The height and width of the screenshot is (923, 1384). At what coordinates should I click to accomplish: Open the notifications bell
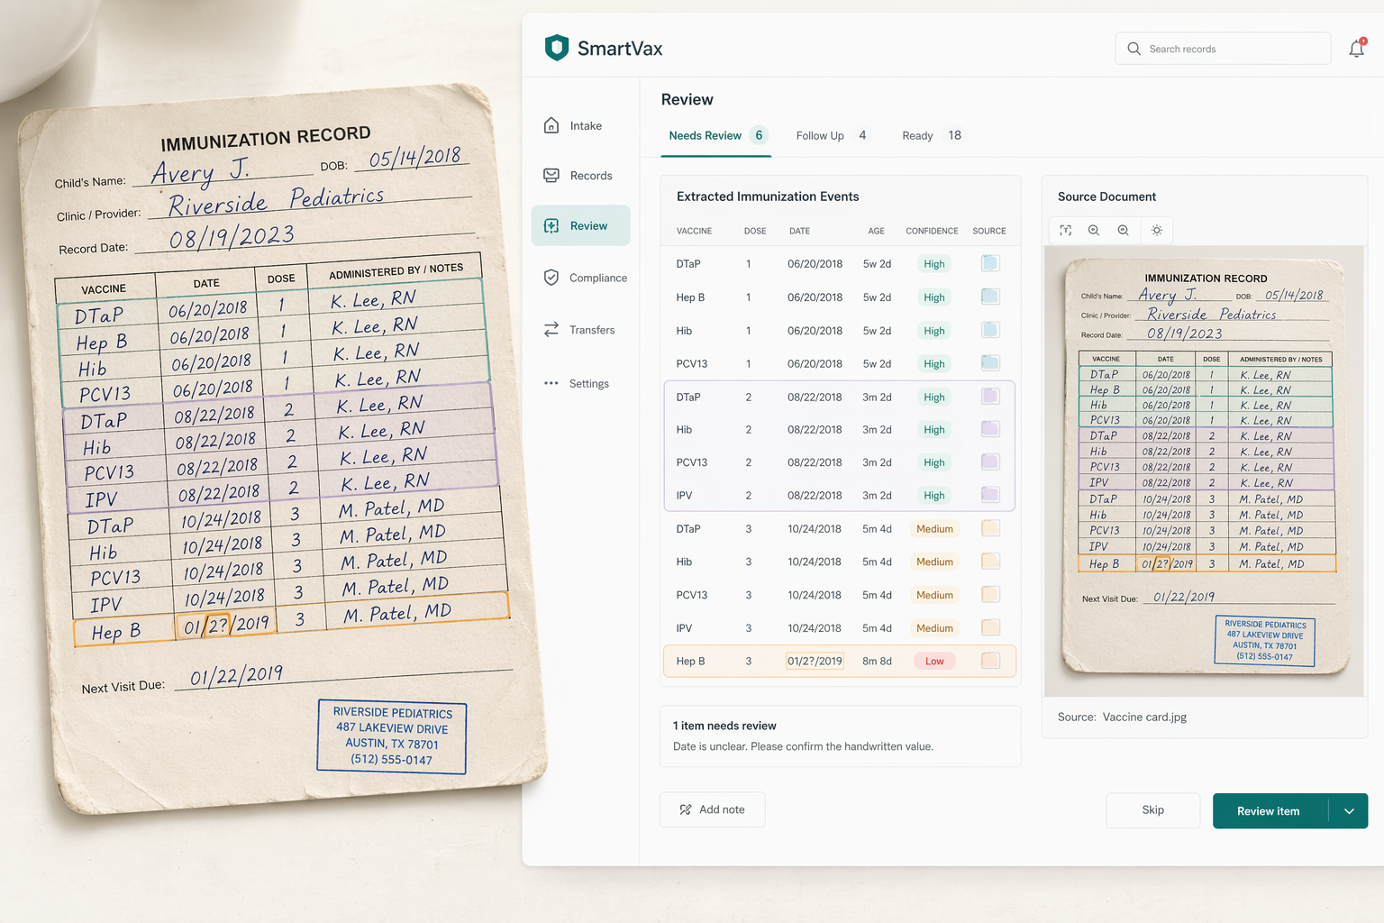tap(1357, 48)
